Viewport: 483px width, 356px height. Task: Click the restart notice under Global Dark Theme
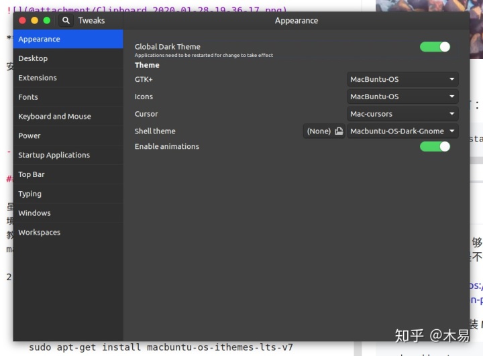[204, 56]
